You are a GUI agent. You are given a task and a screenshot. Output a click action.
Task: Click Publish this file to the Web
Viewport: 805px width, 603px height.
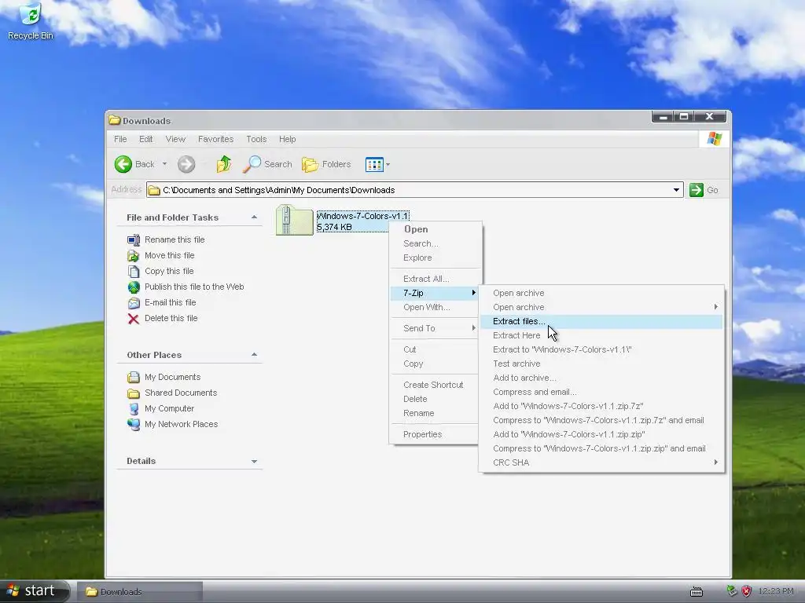[x=194, y=287]
